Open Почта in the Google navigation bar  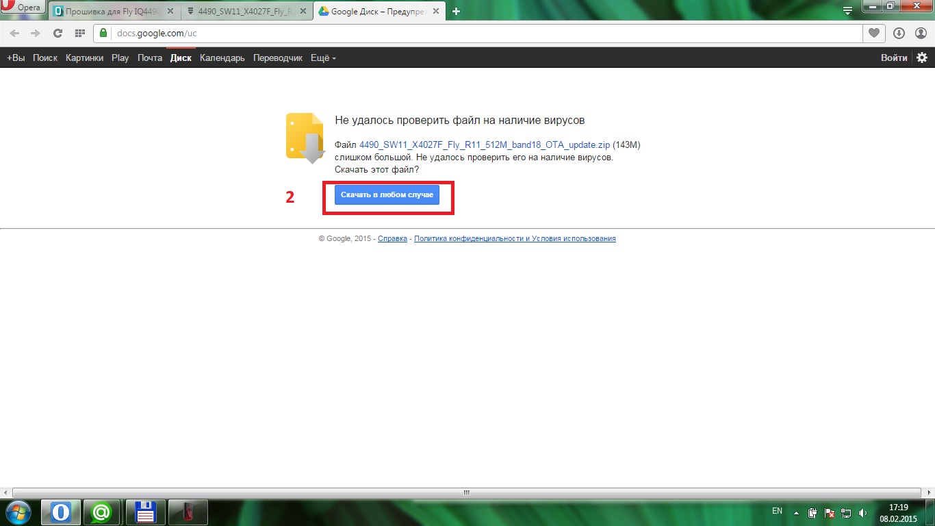149,58
